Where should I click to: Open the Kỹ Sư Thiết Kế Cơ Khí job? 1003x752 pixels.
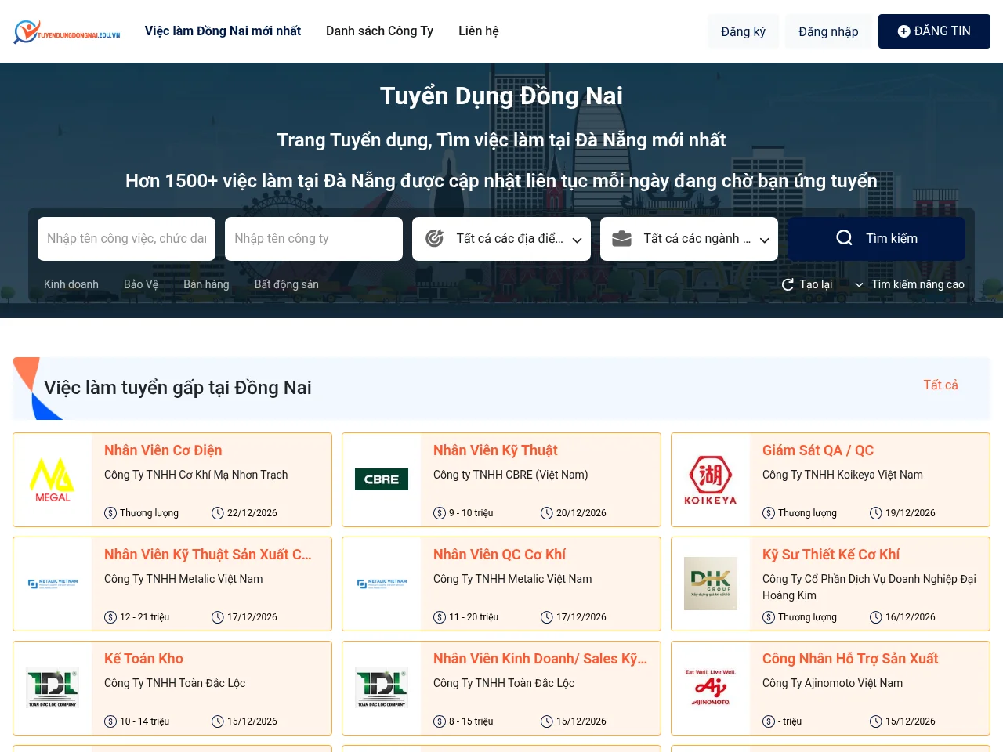[831, 555]
